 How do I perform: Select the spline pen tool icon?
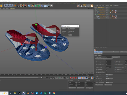click(x=32, y=6)
